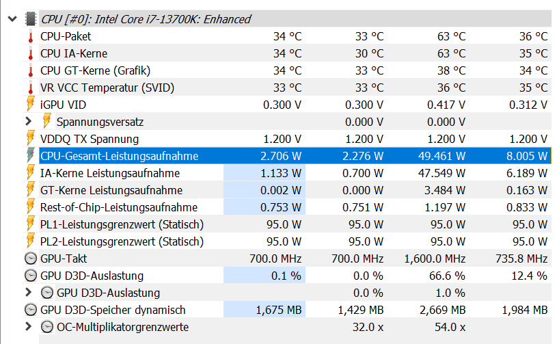555x344 pixels.
Task: Select the VR VCC Temperatur (SVID) label
Action: (x=107, y=88)
